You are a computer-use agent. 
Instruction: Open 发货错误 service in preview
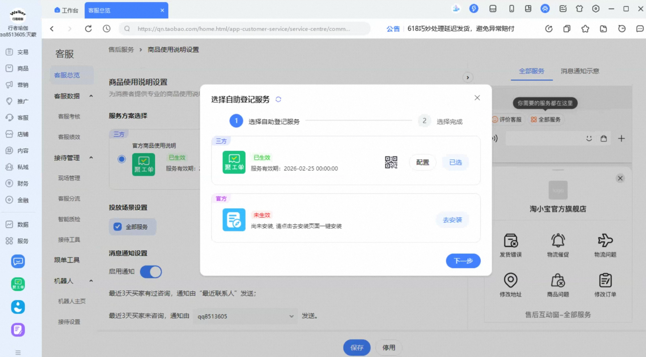pyautogui.click(x=511, y=245)
